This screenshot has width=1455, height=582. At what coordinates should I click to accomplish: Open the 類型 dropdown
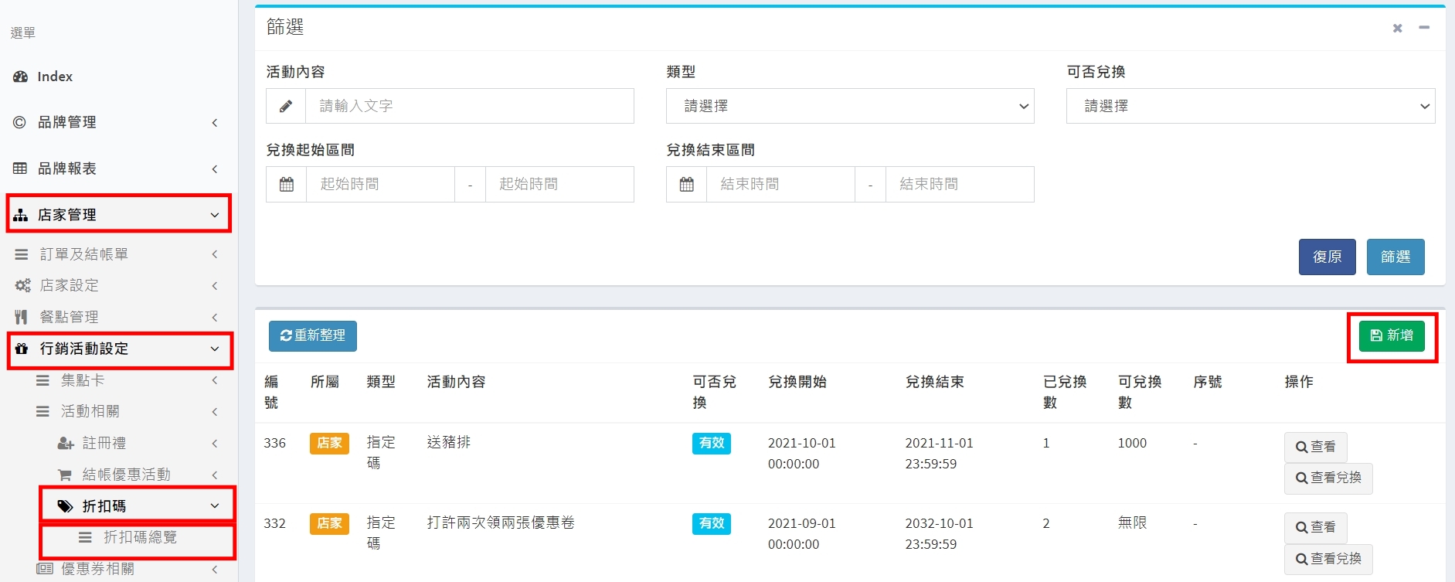tap(849, 106)
